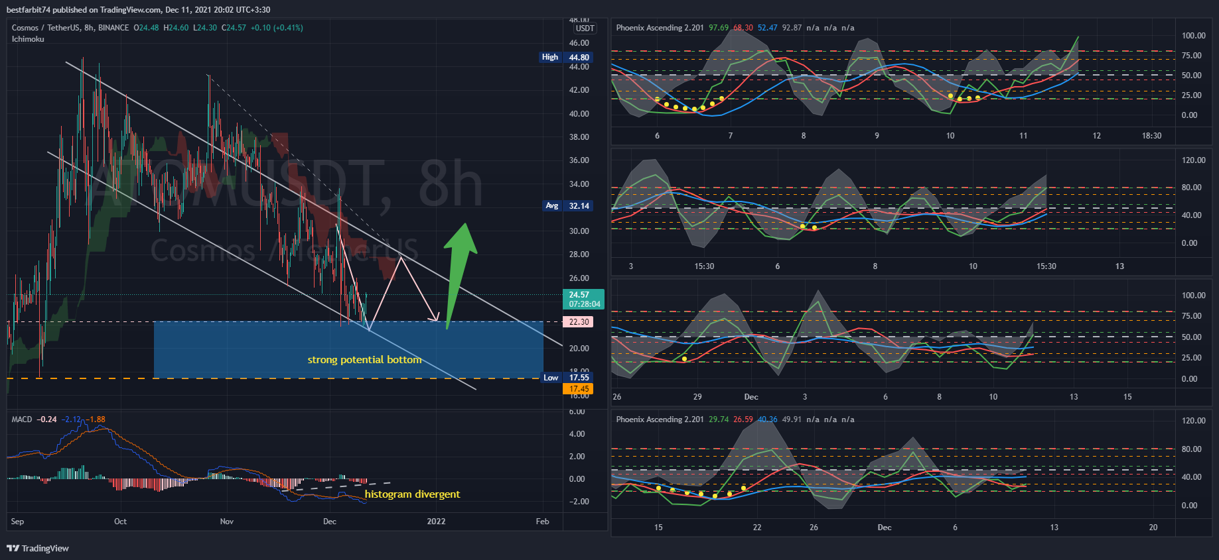Viewport: 1219px width, 560px height.
Task: Click the MACD value -0.24
Action: tap(46, 420)
